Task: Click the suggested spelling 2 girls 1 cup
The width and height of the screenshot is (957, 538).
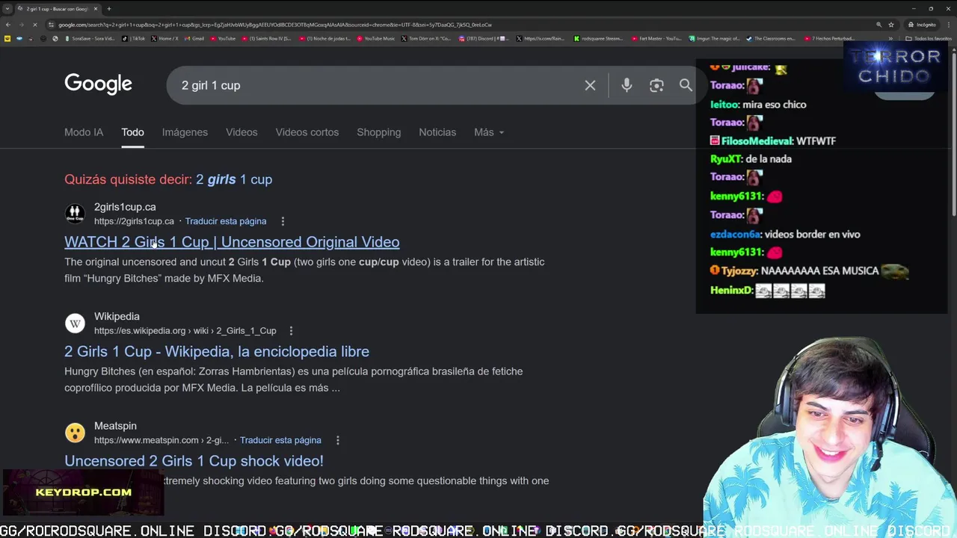Action: [234, 179]
